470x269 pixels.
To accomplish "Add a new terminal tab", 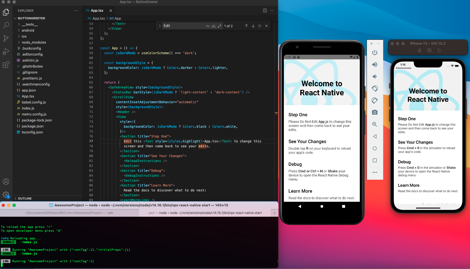I will 274,213.
